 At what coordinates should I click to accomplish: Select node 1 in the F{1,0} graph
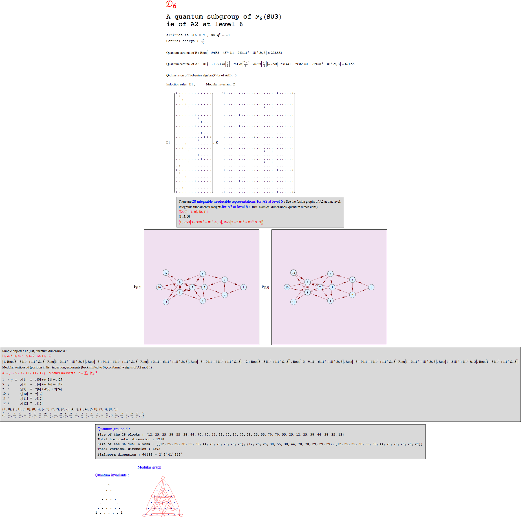coord(244,287)
